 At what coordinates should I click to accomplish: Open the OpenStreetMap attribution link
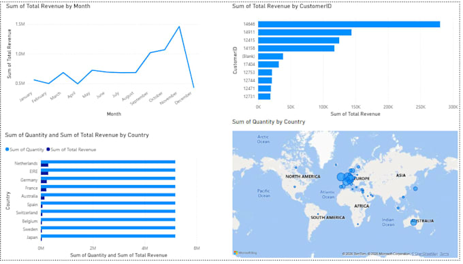[x=425, y=254]
